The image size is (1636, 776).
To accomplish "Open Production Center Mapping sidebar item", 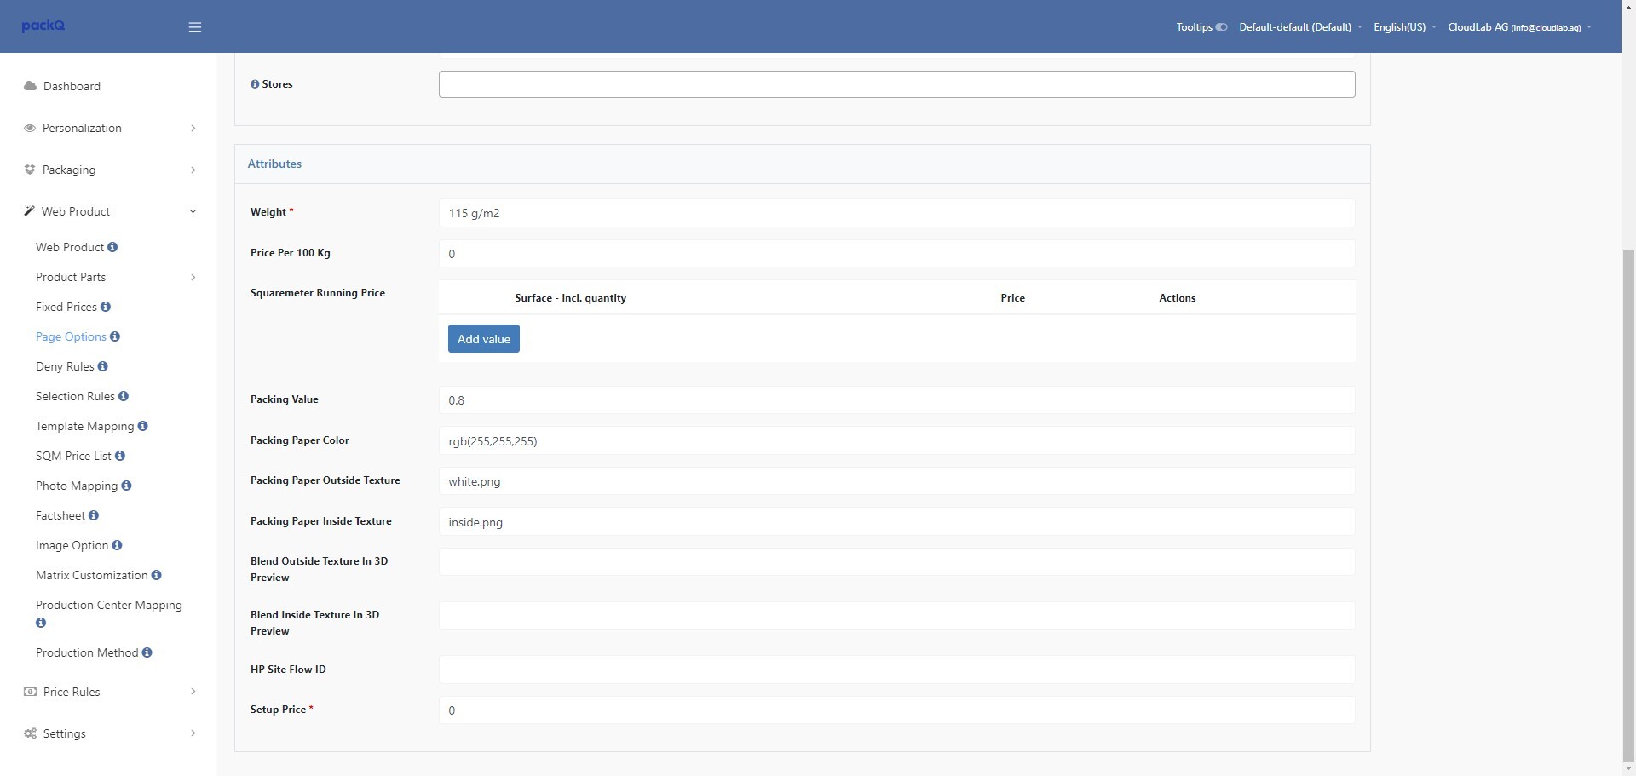I will click(109, 605).
